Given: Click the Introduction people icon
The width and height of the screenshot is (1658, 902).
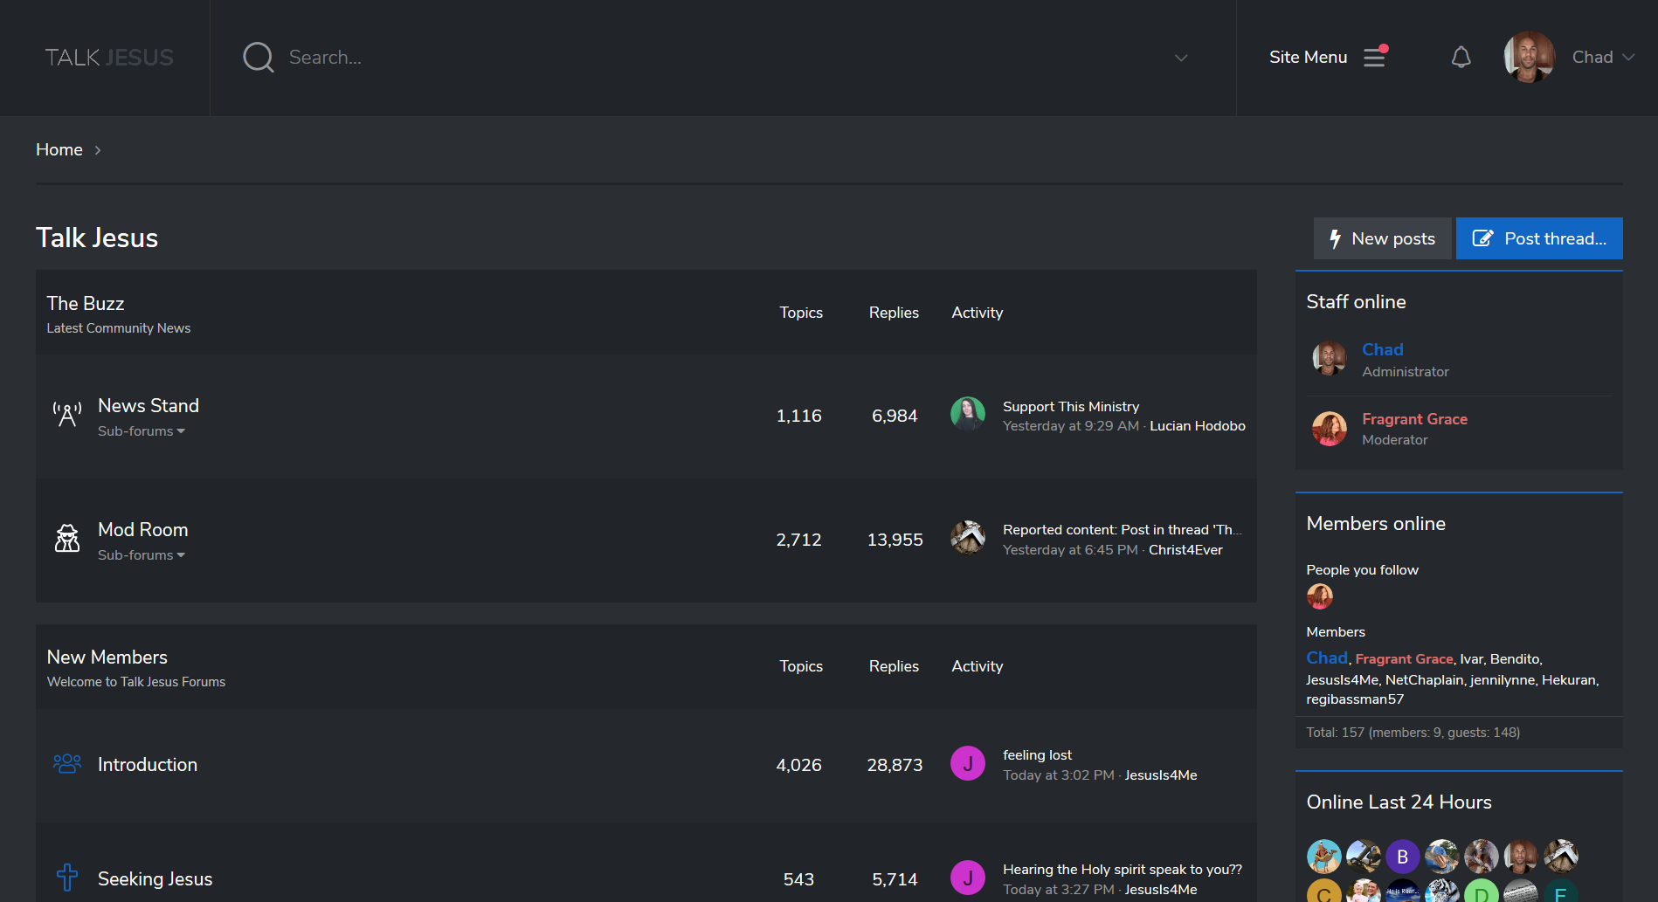Looking at the screenshot, I should point(67,764).
